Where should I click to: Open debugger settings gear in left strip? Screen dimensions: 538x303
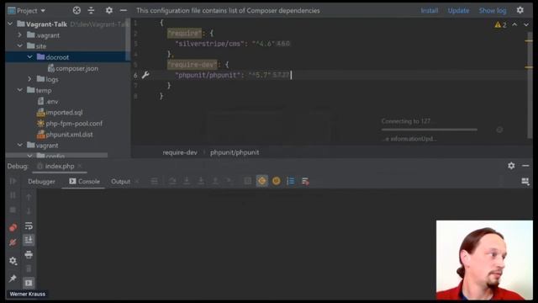coord(13,261)
